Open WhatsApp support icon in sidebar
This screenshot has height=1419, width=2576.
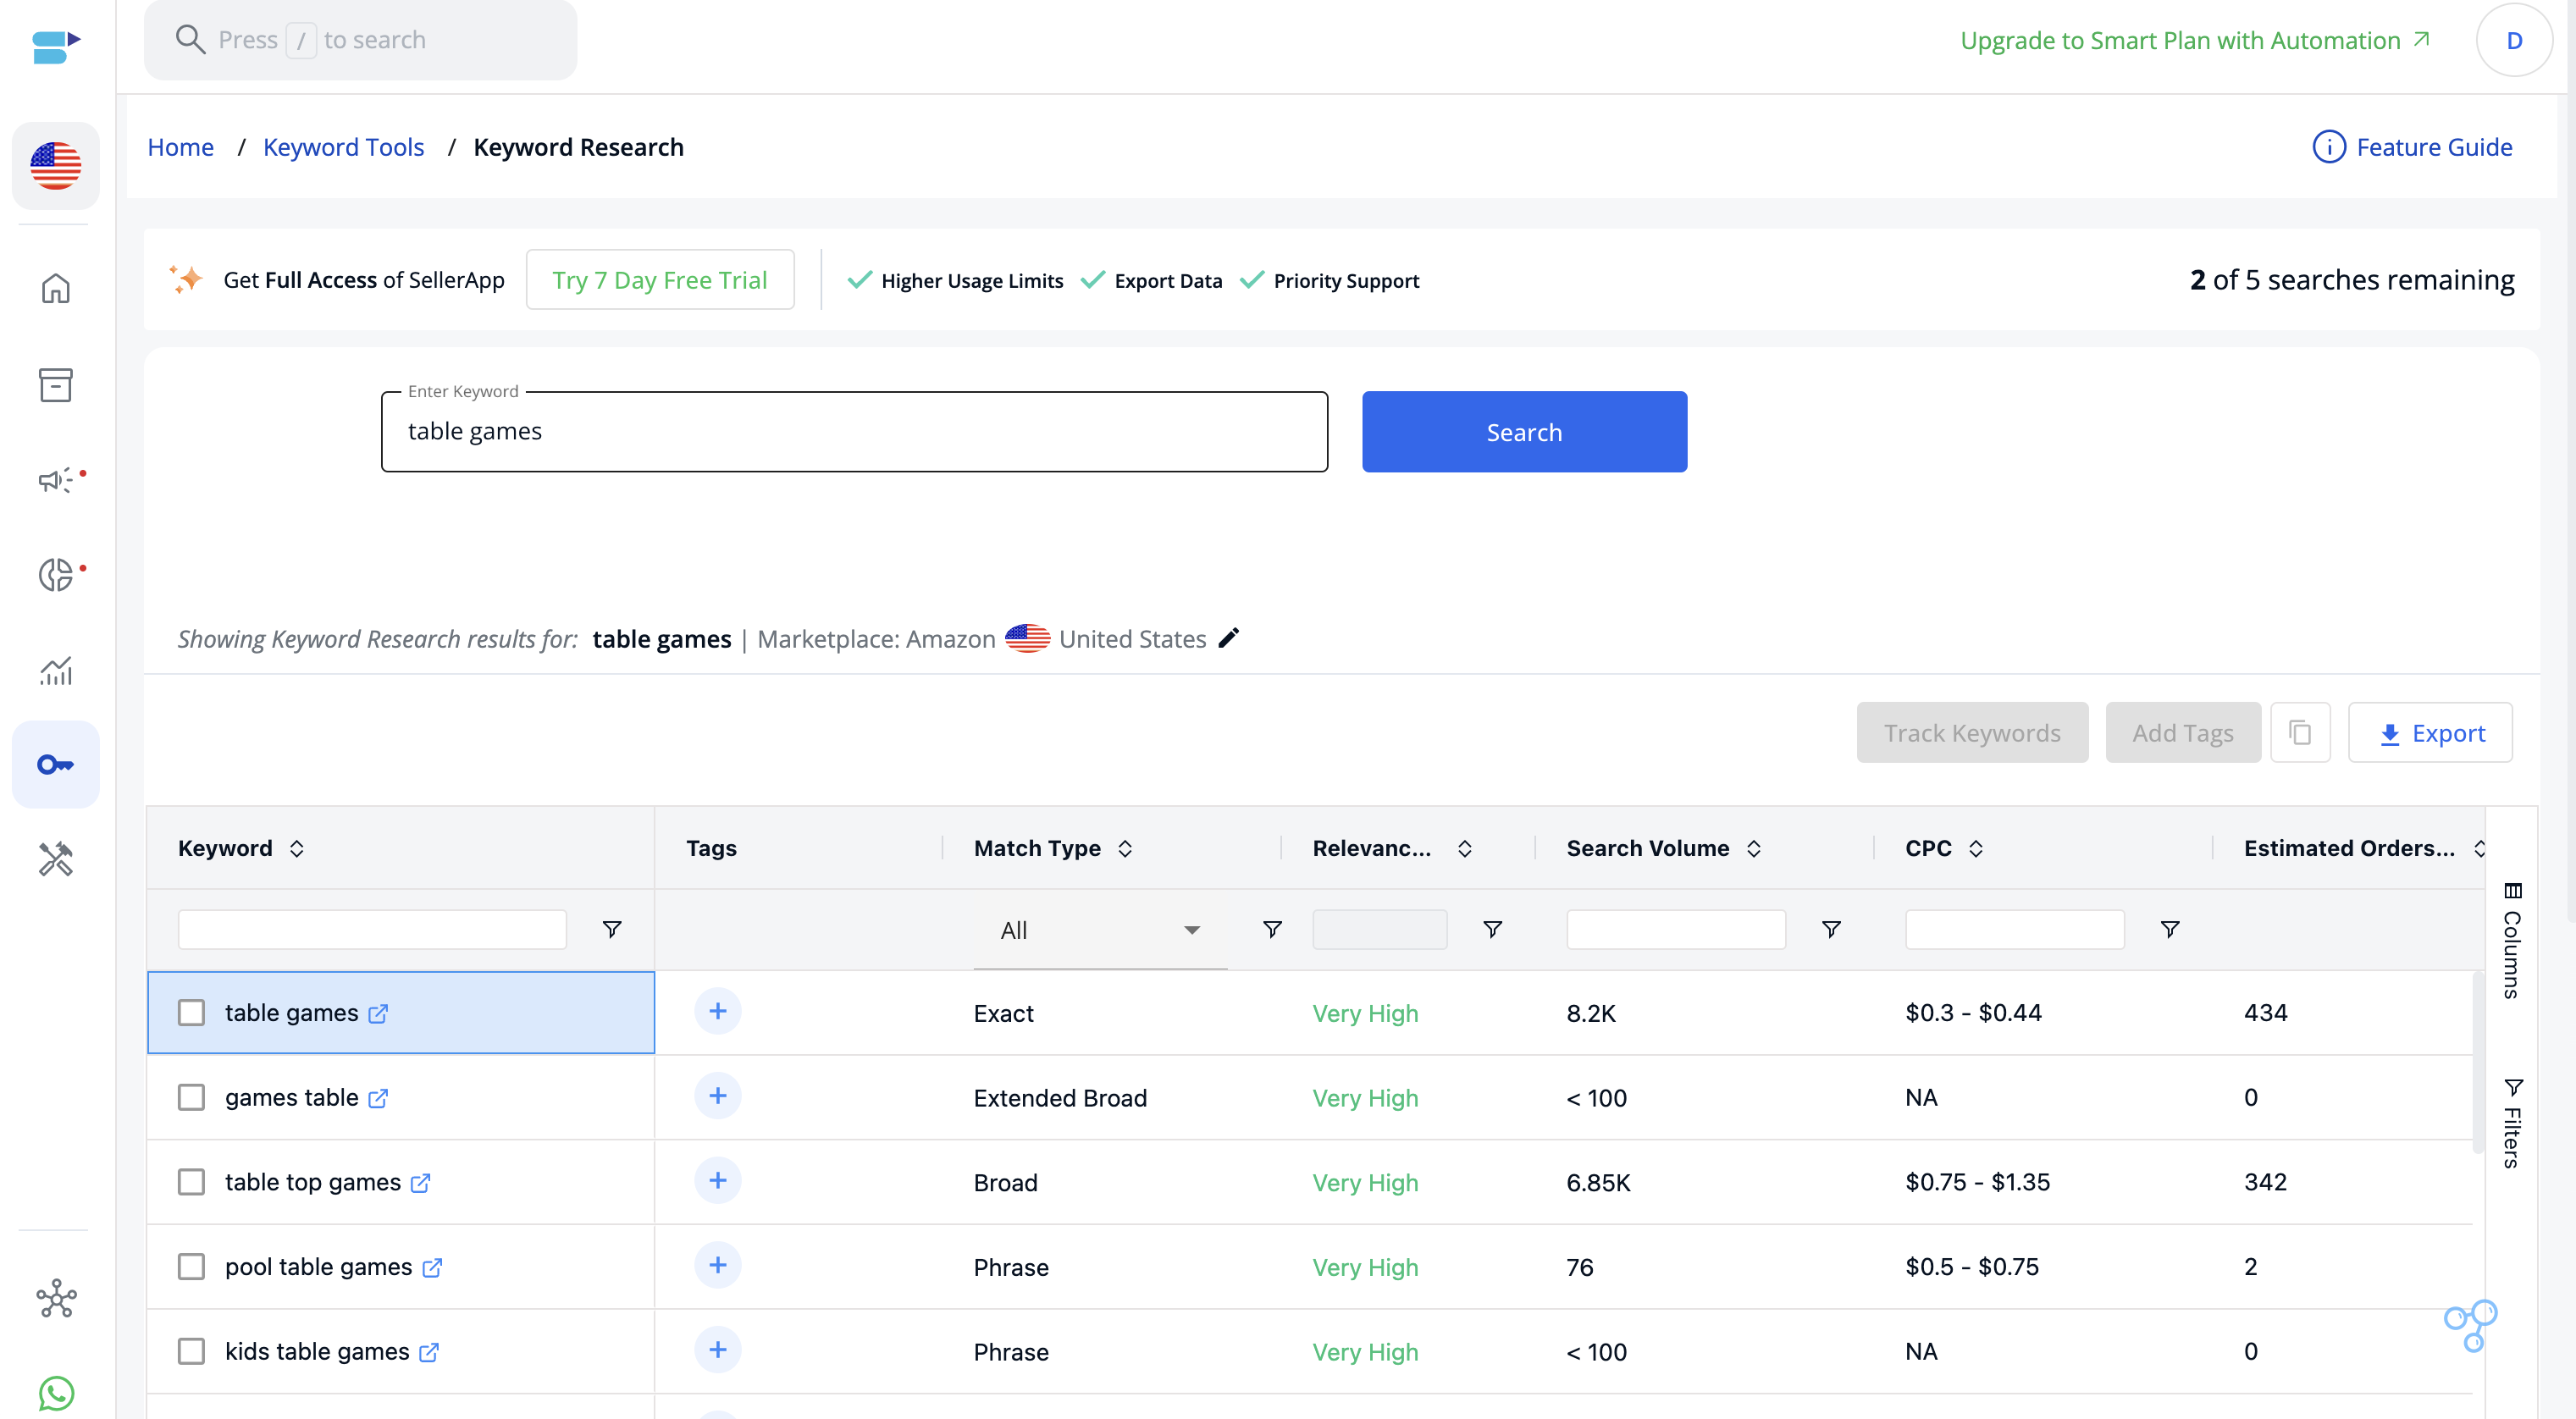56,1392
